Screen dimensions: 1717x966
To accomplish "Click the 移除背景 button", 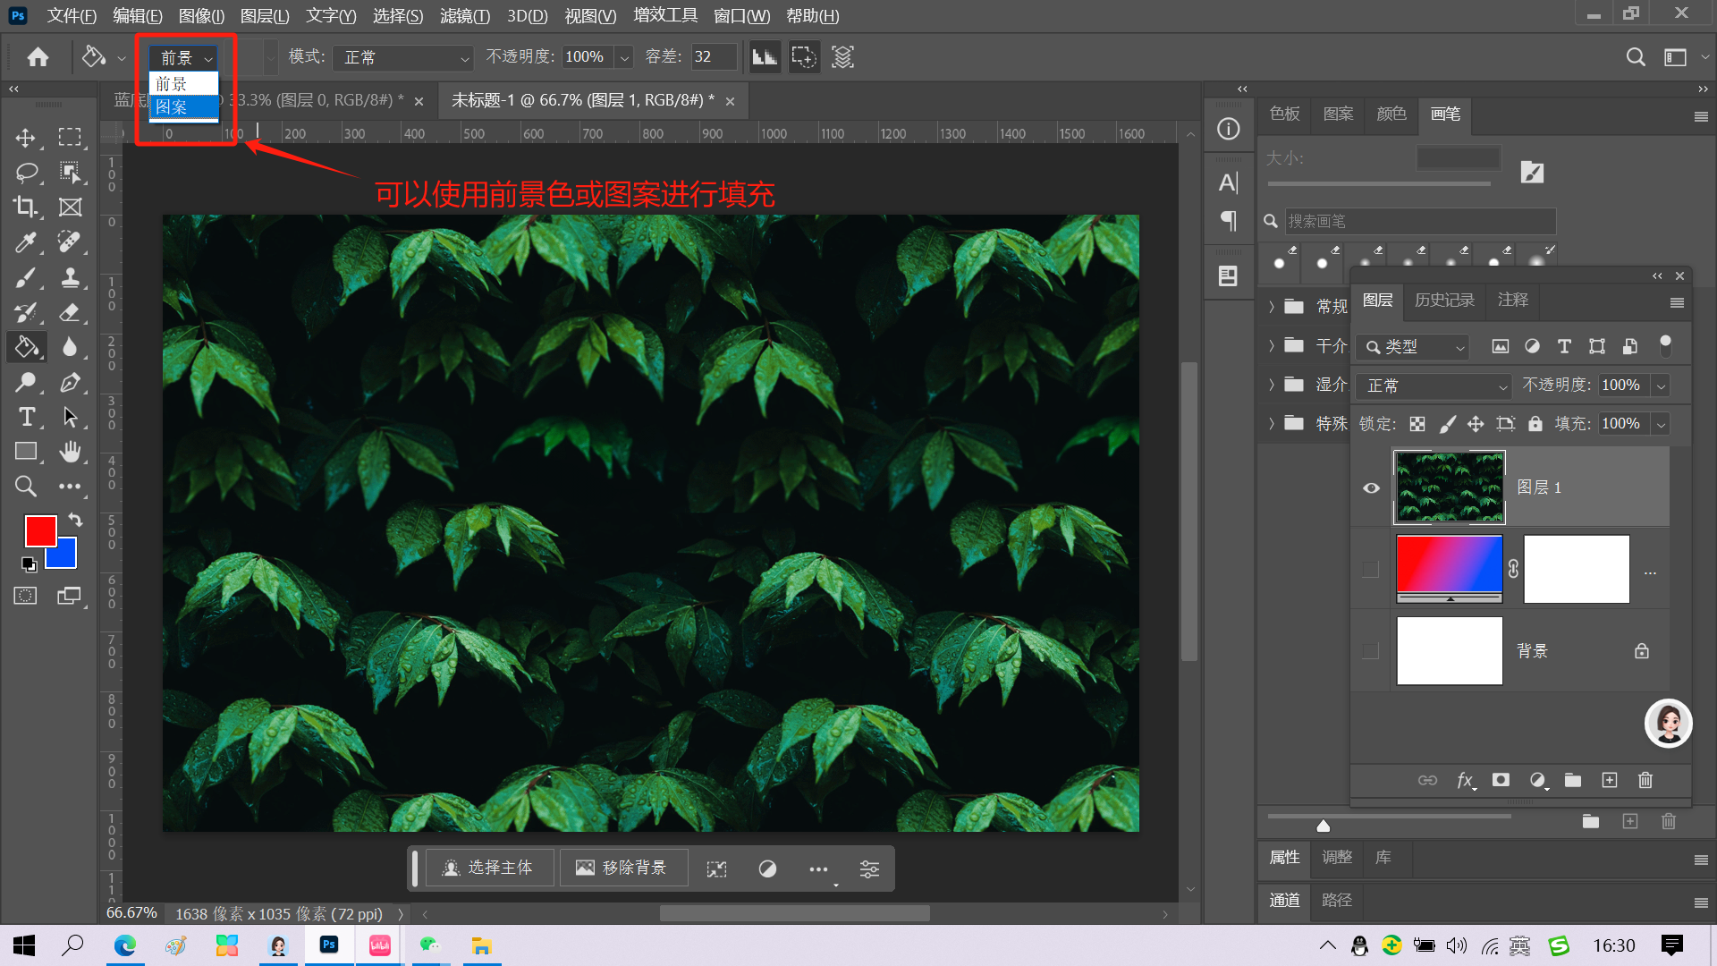I will click(623, 868).
